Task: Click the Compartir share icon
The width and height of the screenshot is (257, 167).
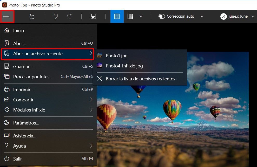Action: [x=7, y=99]
